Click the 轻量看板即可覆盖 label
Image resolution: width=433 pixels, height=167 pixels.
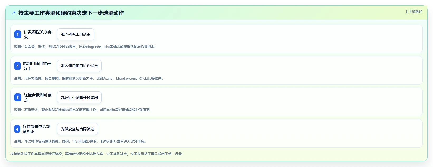pos(38,97)
